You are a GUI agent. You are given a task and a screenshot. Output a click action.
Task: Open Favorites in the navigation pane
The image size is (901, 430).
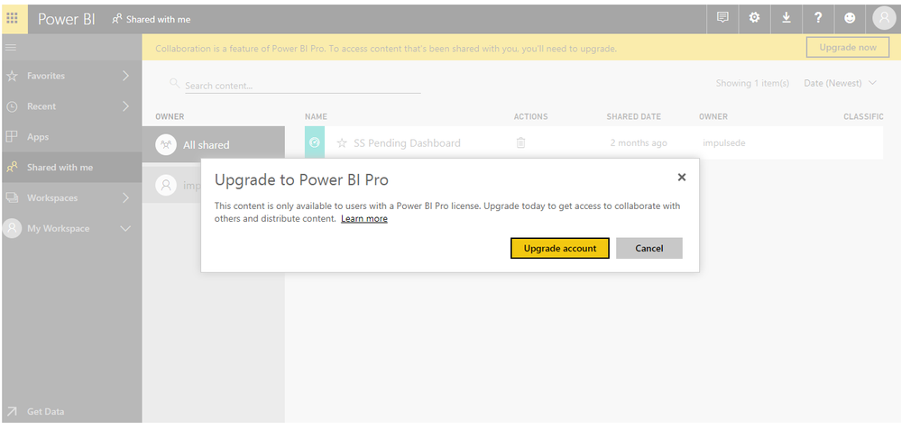coord(72,76)
